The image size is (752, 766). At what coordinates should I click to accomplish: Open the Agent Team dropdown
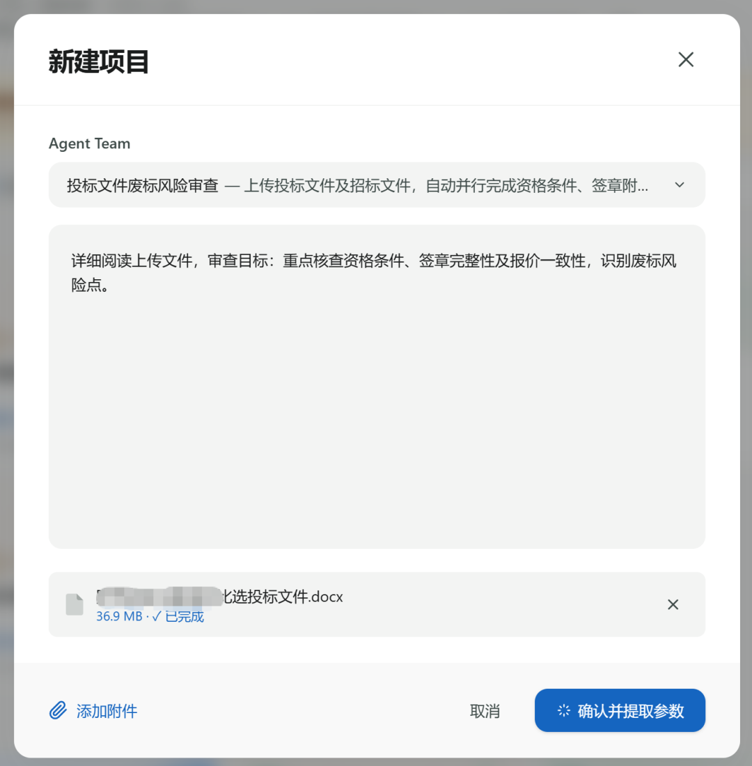click(377, 185)
